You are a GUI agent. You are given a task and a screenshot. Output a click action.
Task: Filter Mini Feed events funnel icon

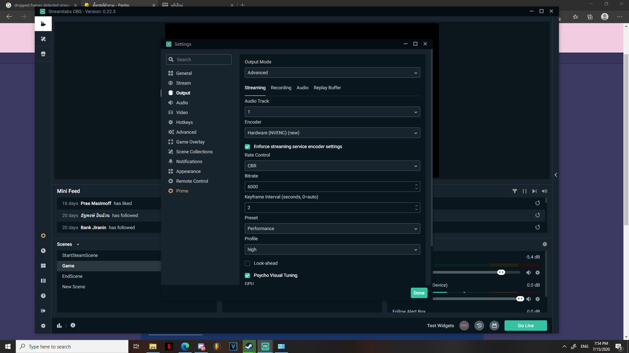click(515, 191)
